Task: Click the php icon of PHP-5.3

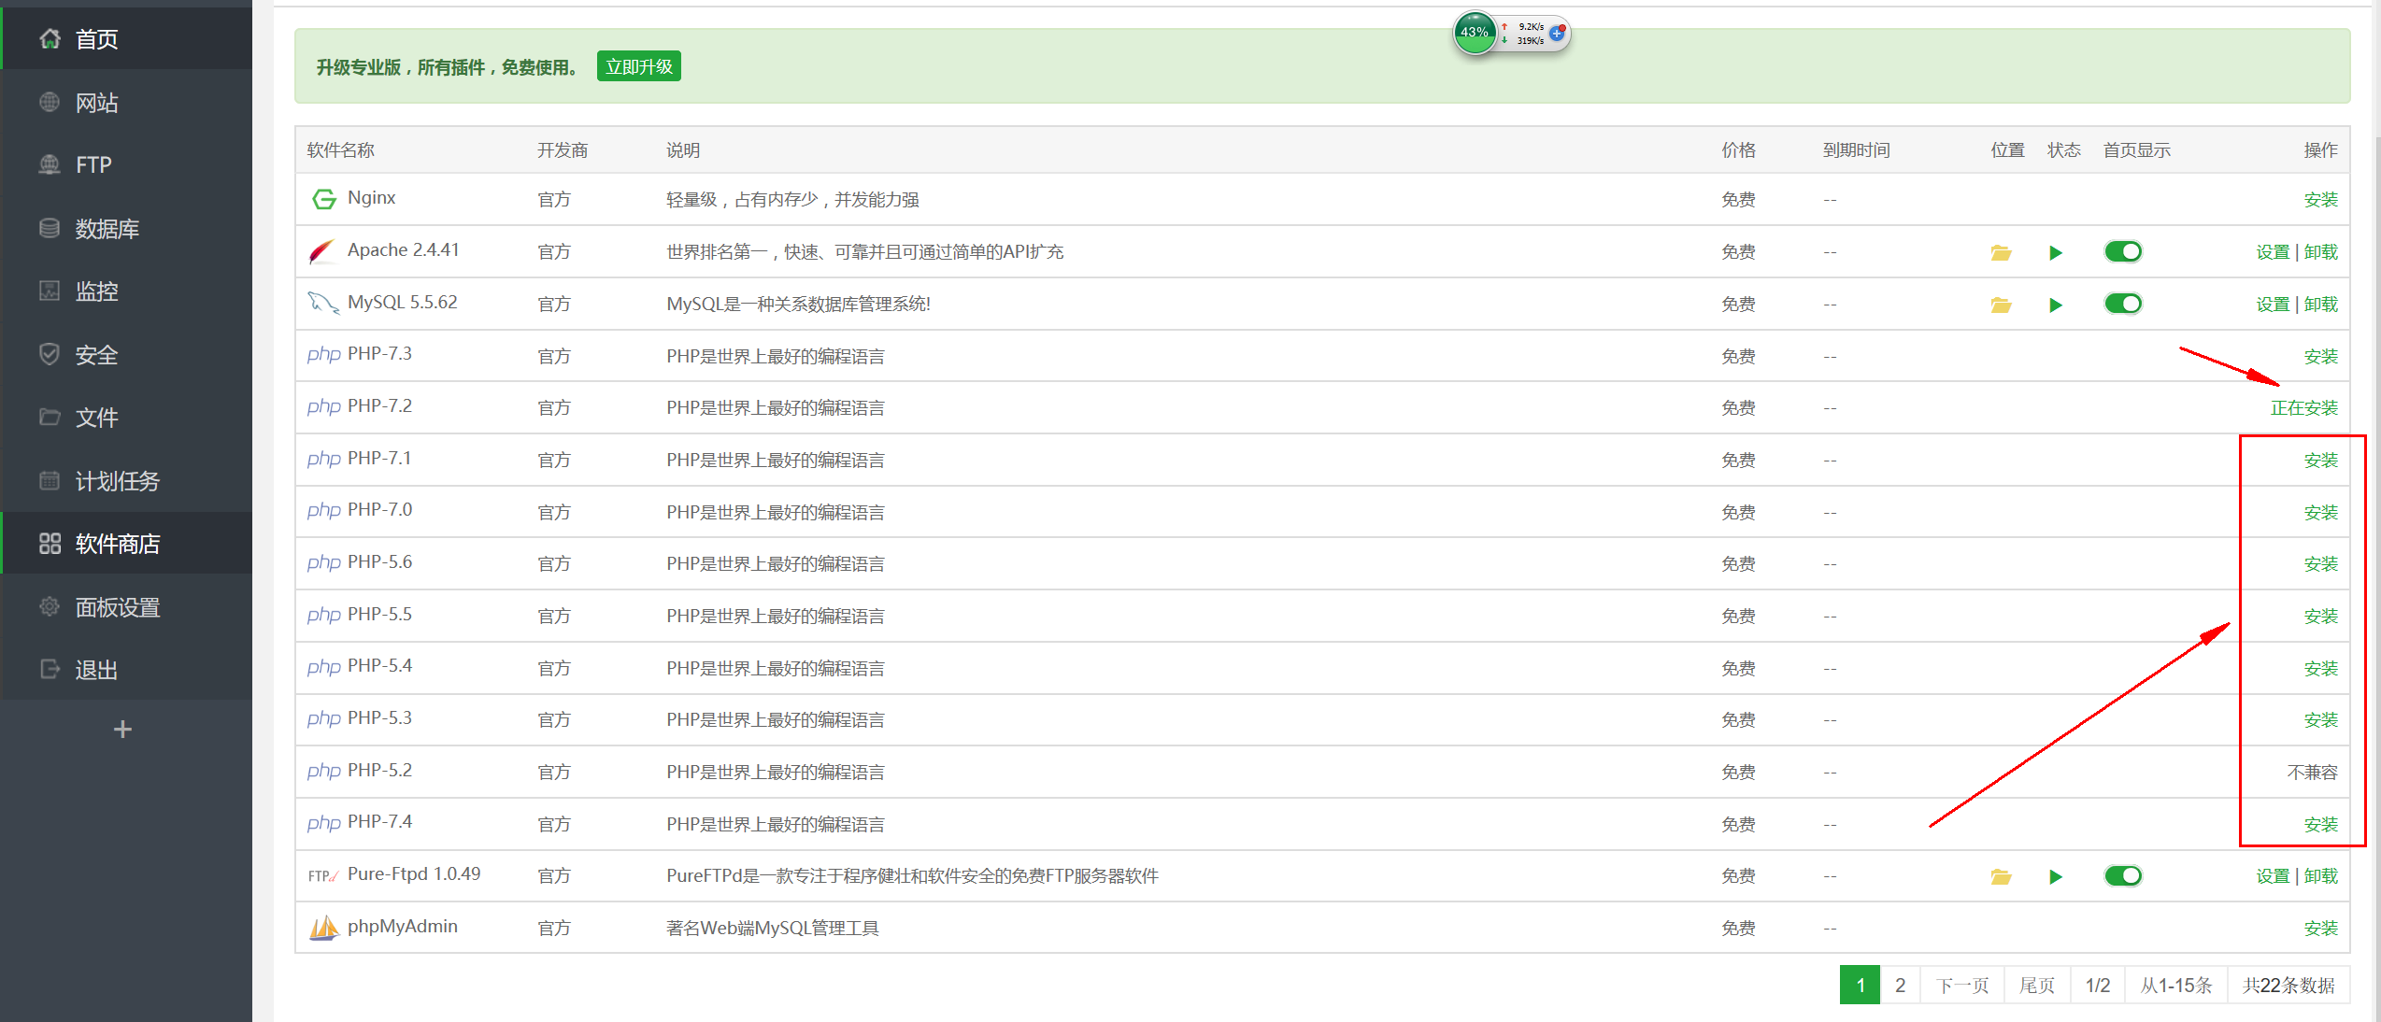Action: 323,719
